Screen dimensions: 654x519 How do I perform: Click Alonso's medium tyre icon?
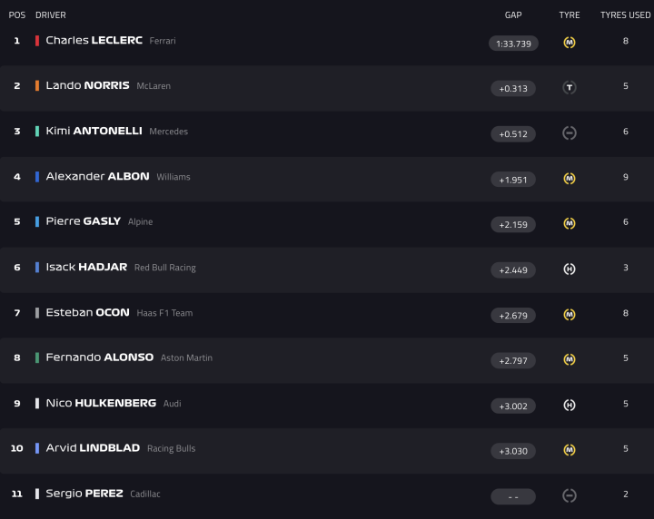pos(570,360)
